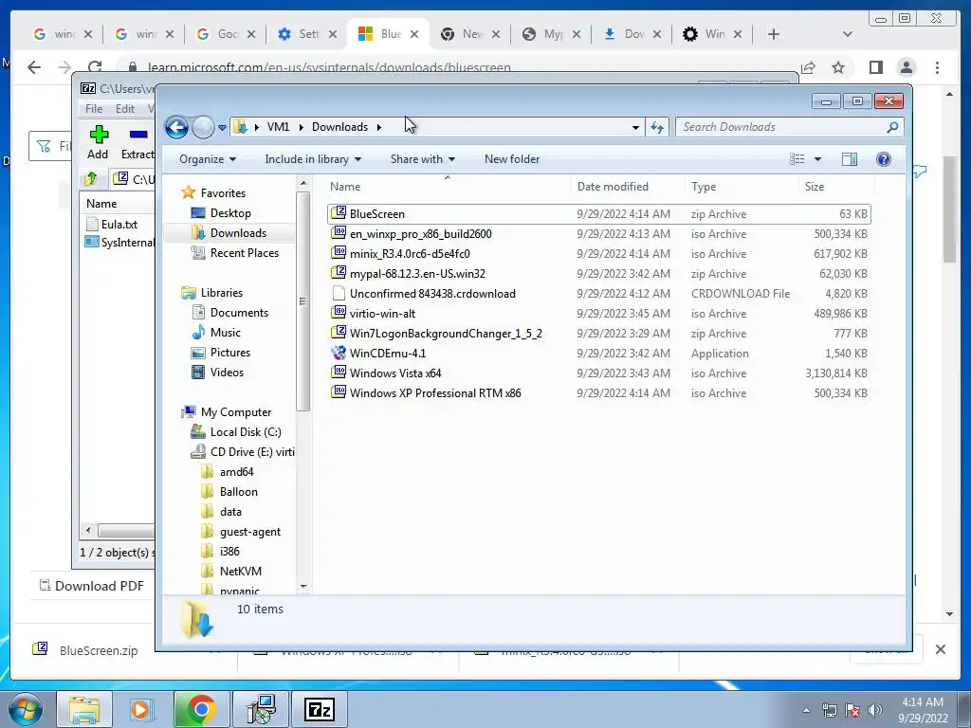Image resolution: width=971 pixels, height=728 pixels.
Task: Open File menu in 7-Zip
Action: pyautogui.click(x=94, y=108)
